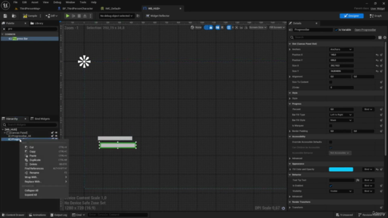The image size is (388, 218).
Task: Toggle the Is Variable checkbox
Action: pyautogui.click(x=336, y=30)
